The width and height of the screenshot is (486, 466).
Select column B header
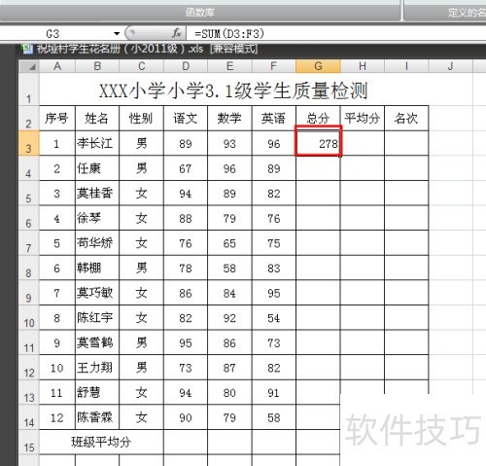(97, 66)
